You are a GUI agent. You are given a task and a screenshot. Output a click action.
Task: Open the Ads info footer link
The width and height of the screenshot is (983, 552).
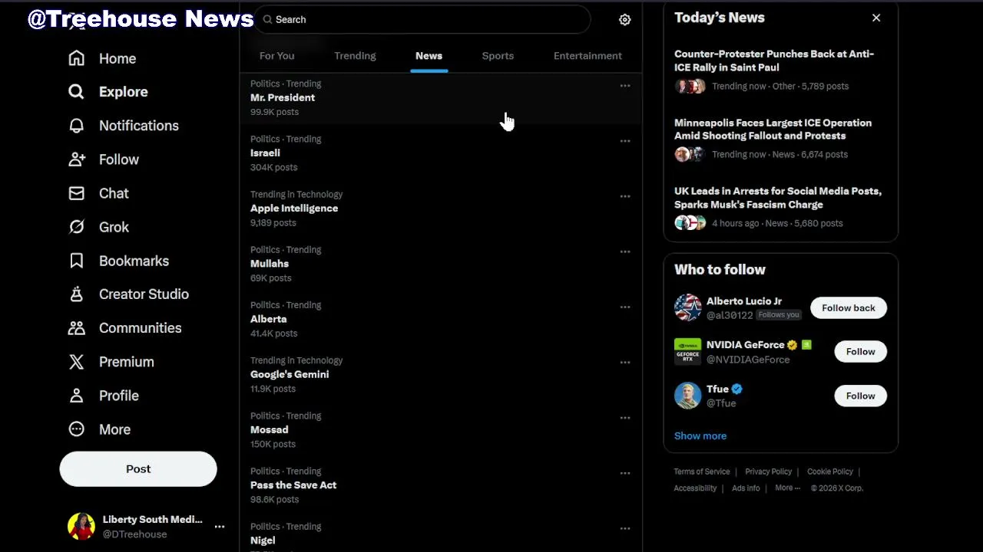coord(746,488)
